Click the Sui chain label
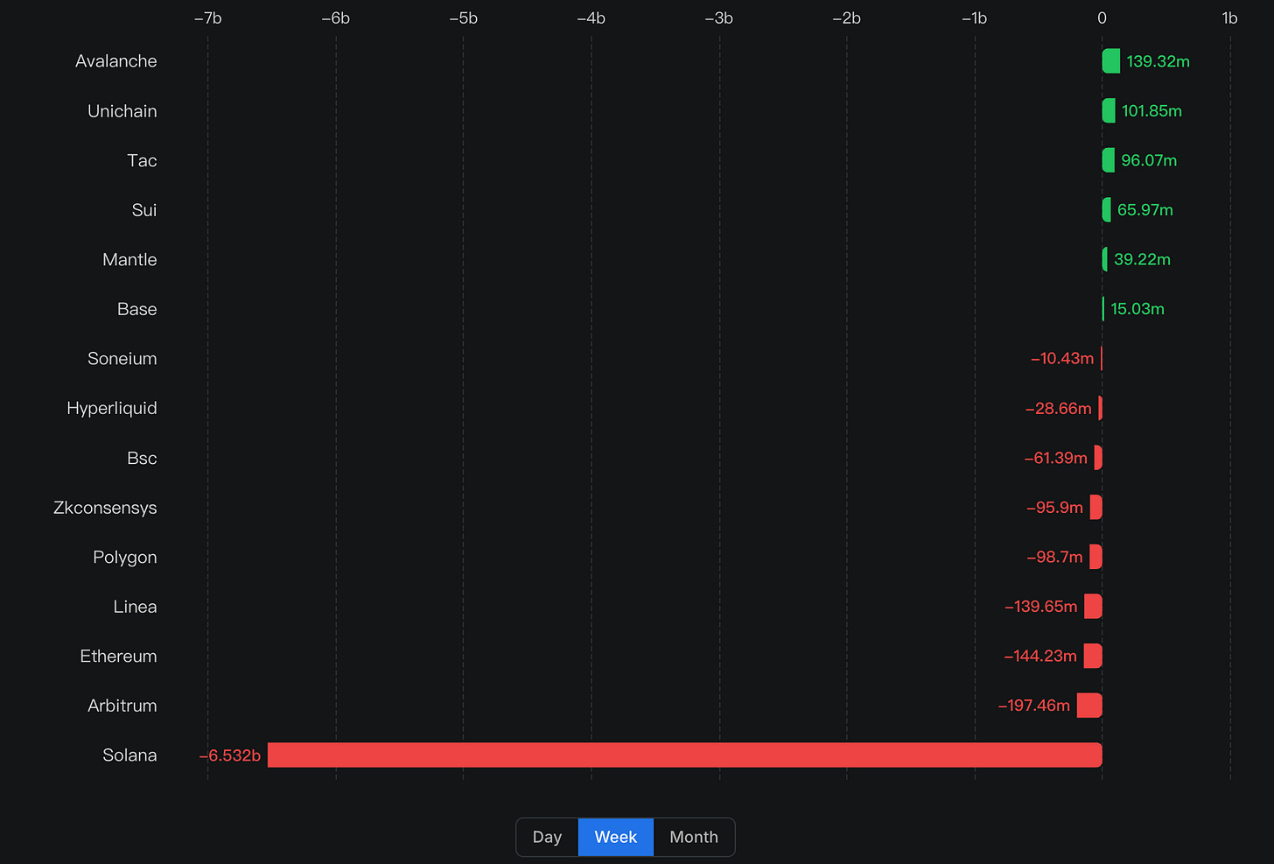Image resolution: width=1274 pixels, height=864 pixels. [x=144, y=210]
